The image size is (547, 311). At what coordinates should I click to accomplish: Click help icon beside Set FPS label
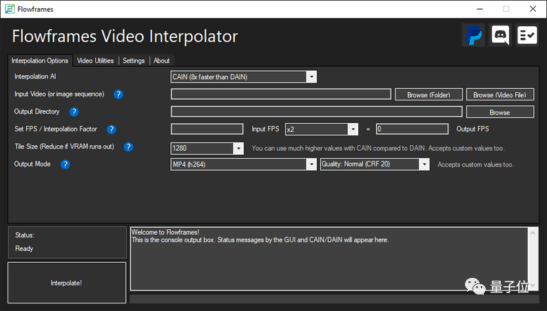point(112,129)
